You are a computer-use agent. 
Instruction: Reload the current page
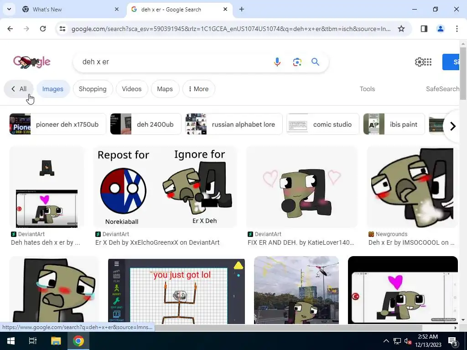point(43,29)
